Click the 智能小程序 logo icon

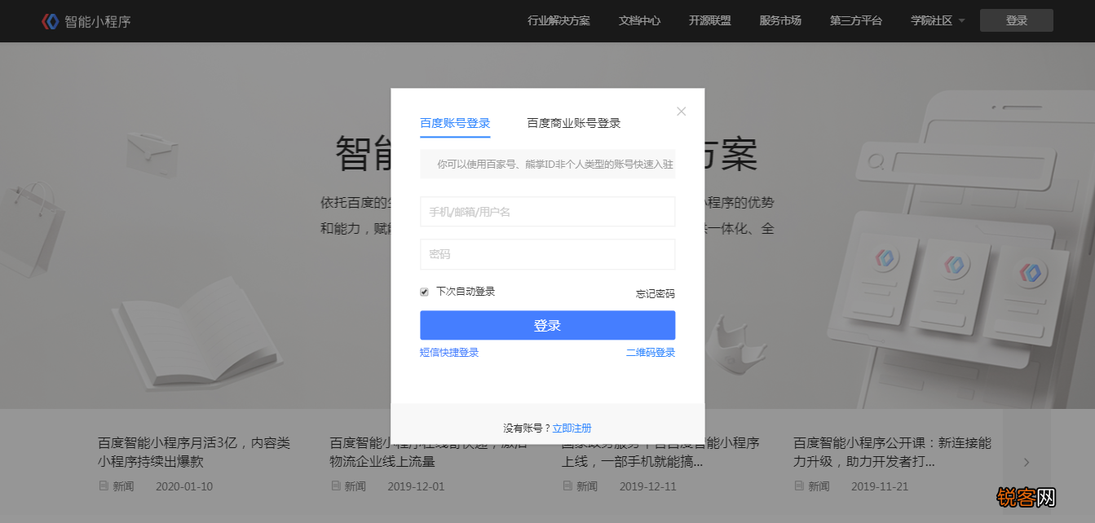[51, 21]
